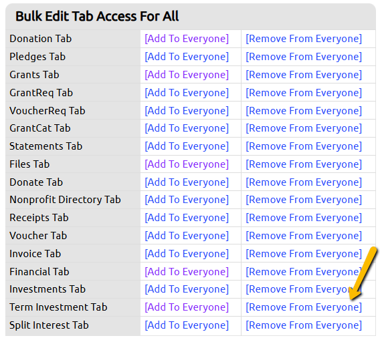Add Term Investment Tab to everyone
Viewport: 380px width, 340px height.
click(187, 307)
